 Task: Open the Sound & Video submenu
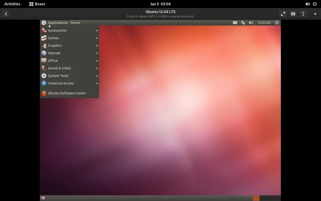coord(69,68)
